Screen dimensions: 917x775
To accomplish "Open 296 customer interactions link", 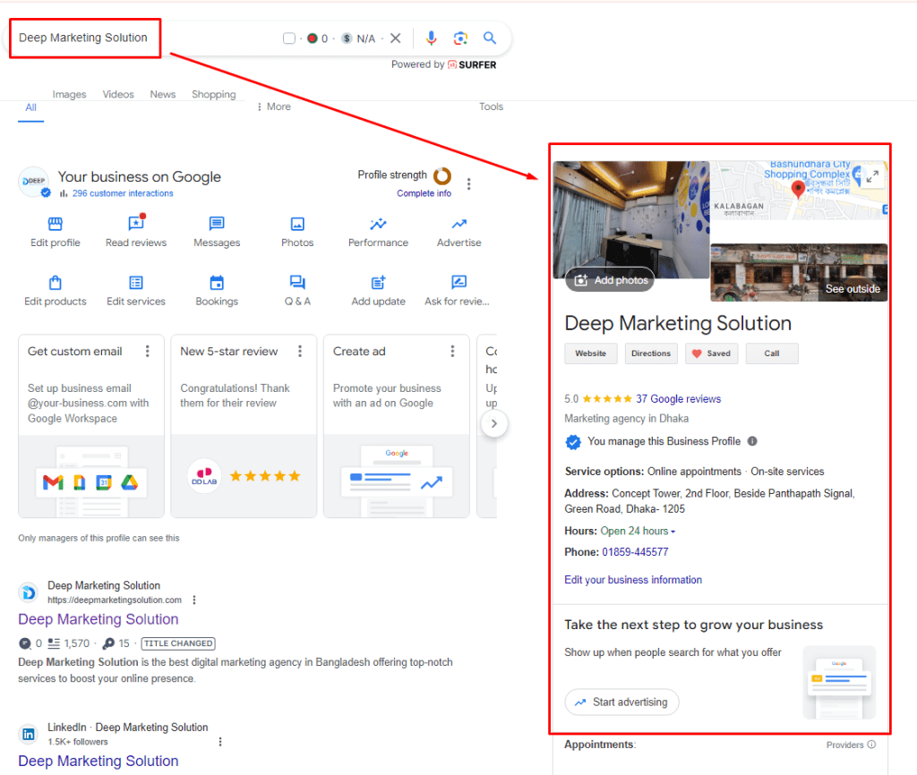I will [x=123, y=193].
